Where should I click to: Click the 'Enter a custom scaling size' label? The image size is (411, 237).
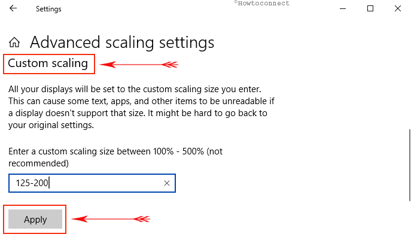pos(115,157)
